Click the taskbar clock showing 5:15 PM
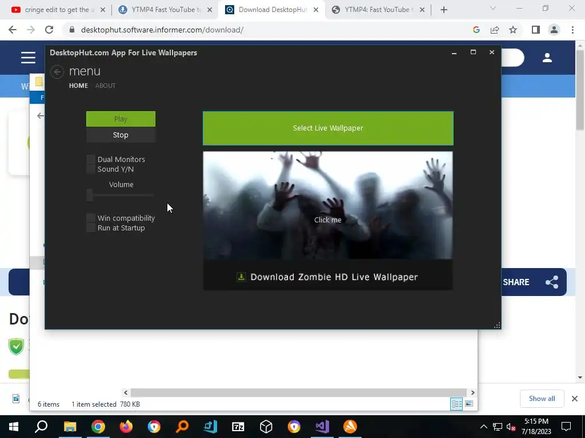This screenshot has height=438, width=585. click(536, 427)
